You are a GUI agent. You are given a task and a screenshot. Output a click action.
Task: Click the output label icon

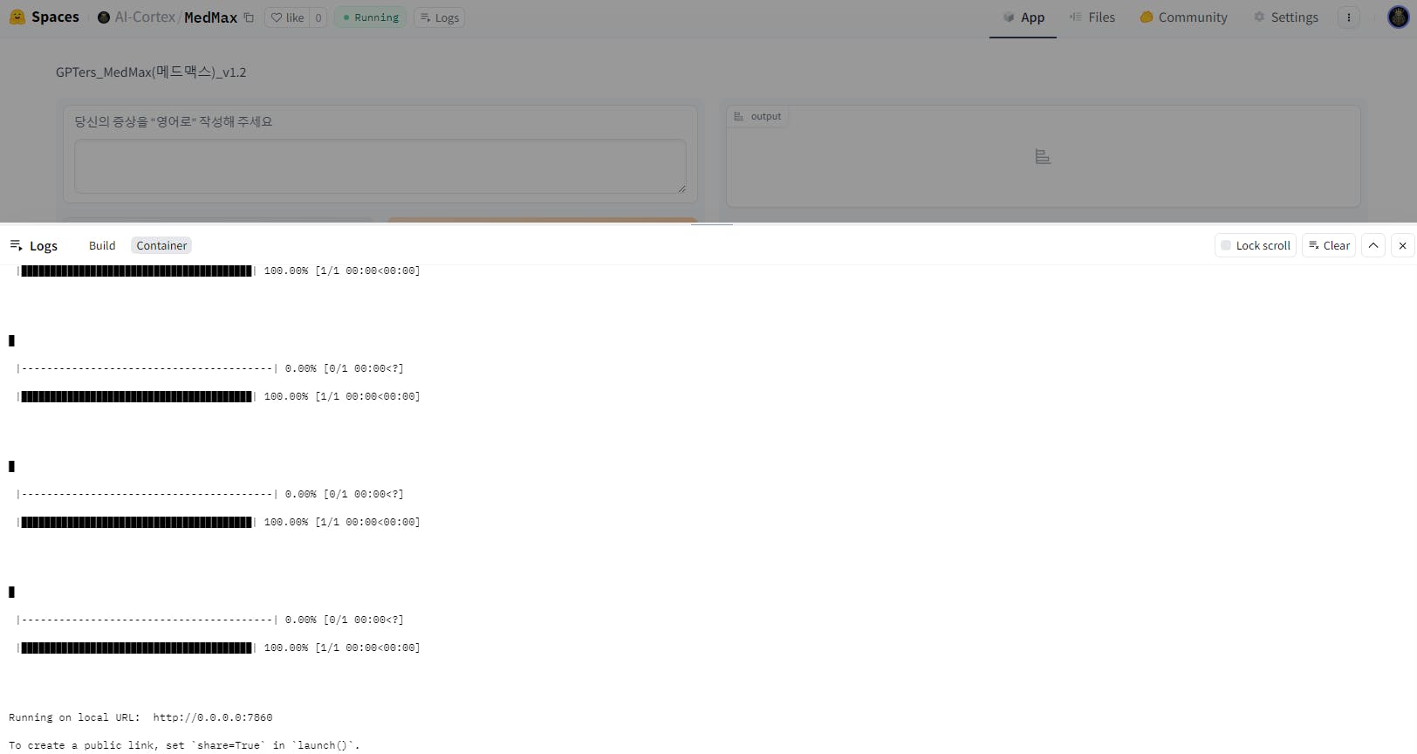pyautogui.click(x=739, y=116)
